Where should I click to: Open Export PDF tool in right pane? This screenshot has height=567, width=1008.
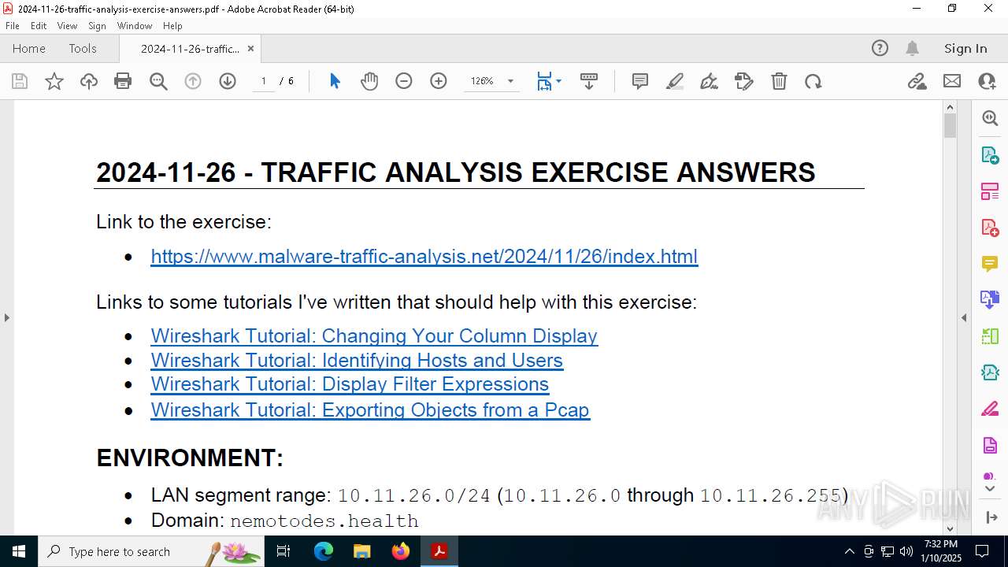[990, 154]
